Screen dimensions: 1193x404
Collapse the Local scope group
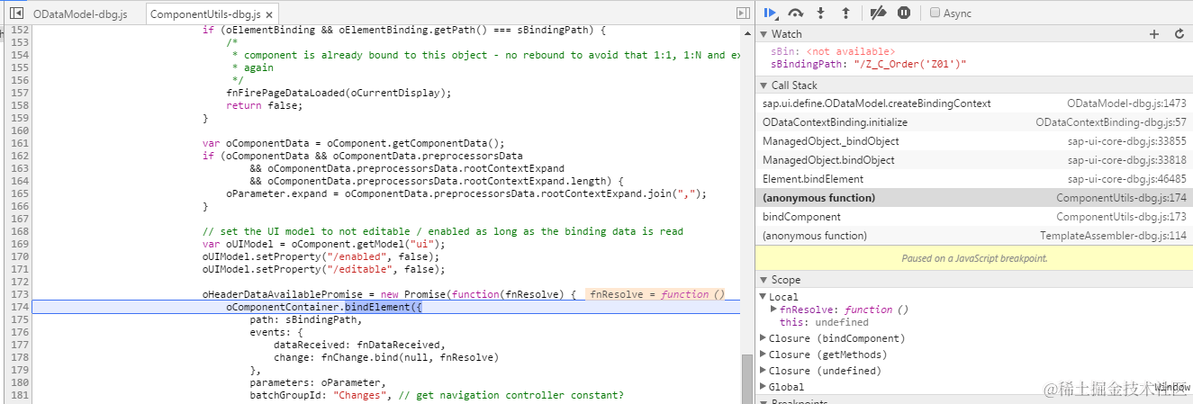tap(764, 297)
